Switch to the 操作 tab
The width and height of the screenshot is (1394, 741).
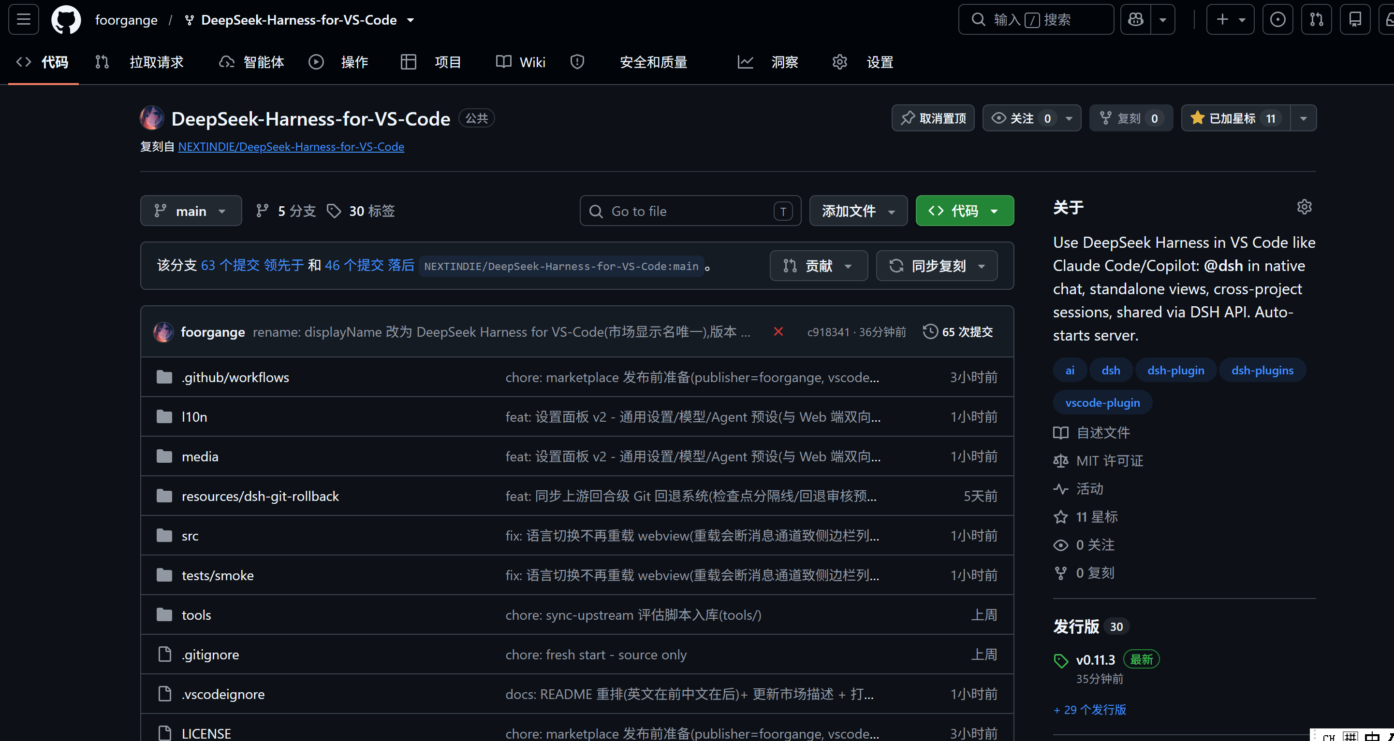[x=338, y=62]
